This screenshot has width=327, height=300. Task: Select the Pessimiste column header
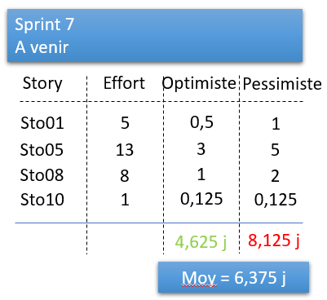tap(282, 84)
